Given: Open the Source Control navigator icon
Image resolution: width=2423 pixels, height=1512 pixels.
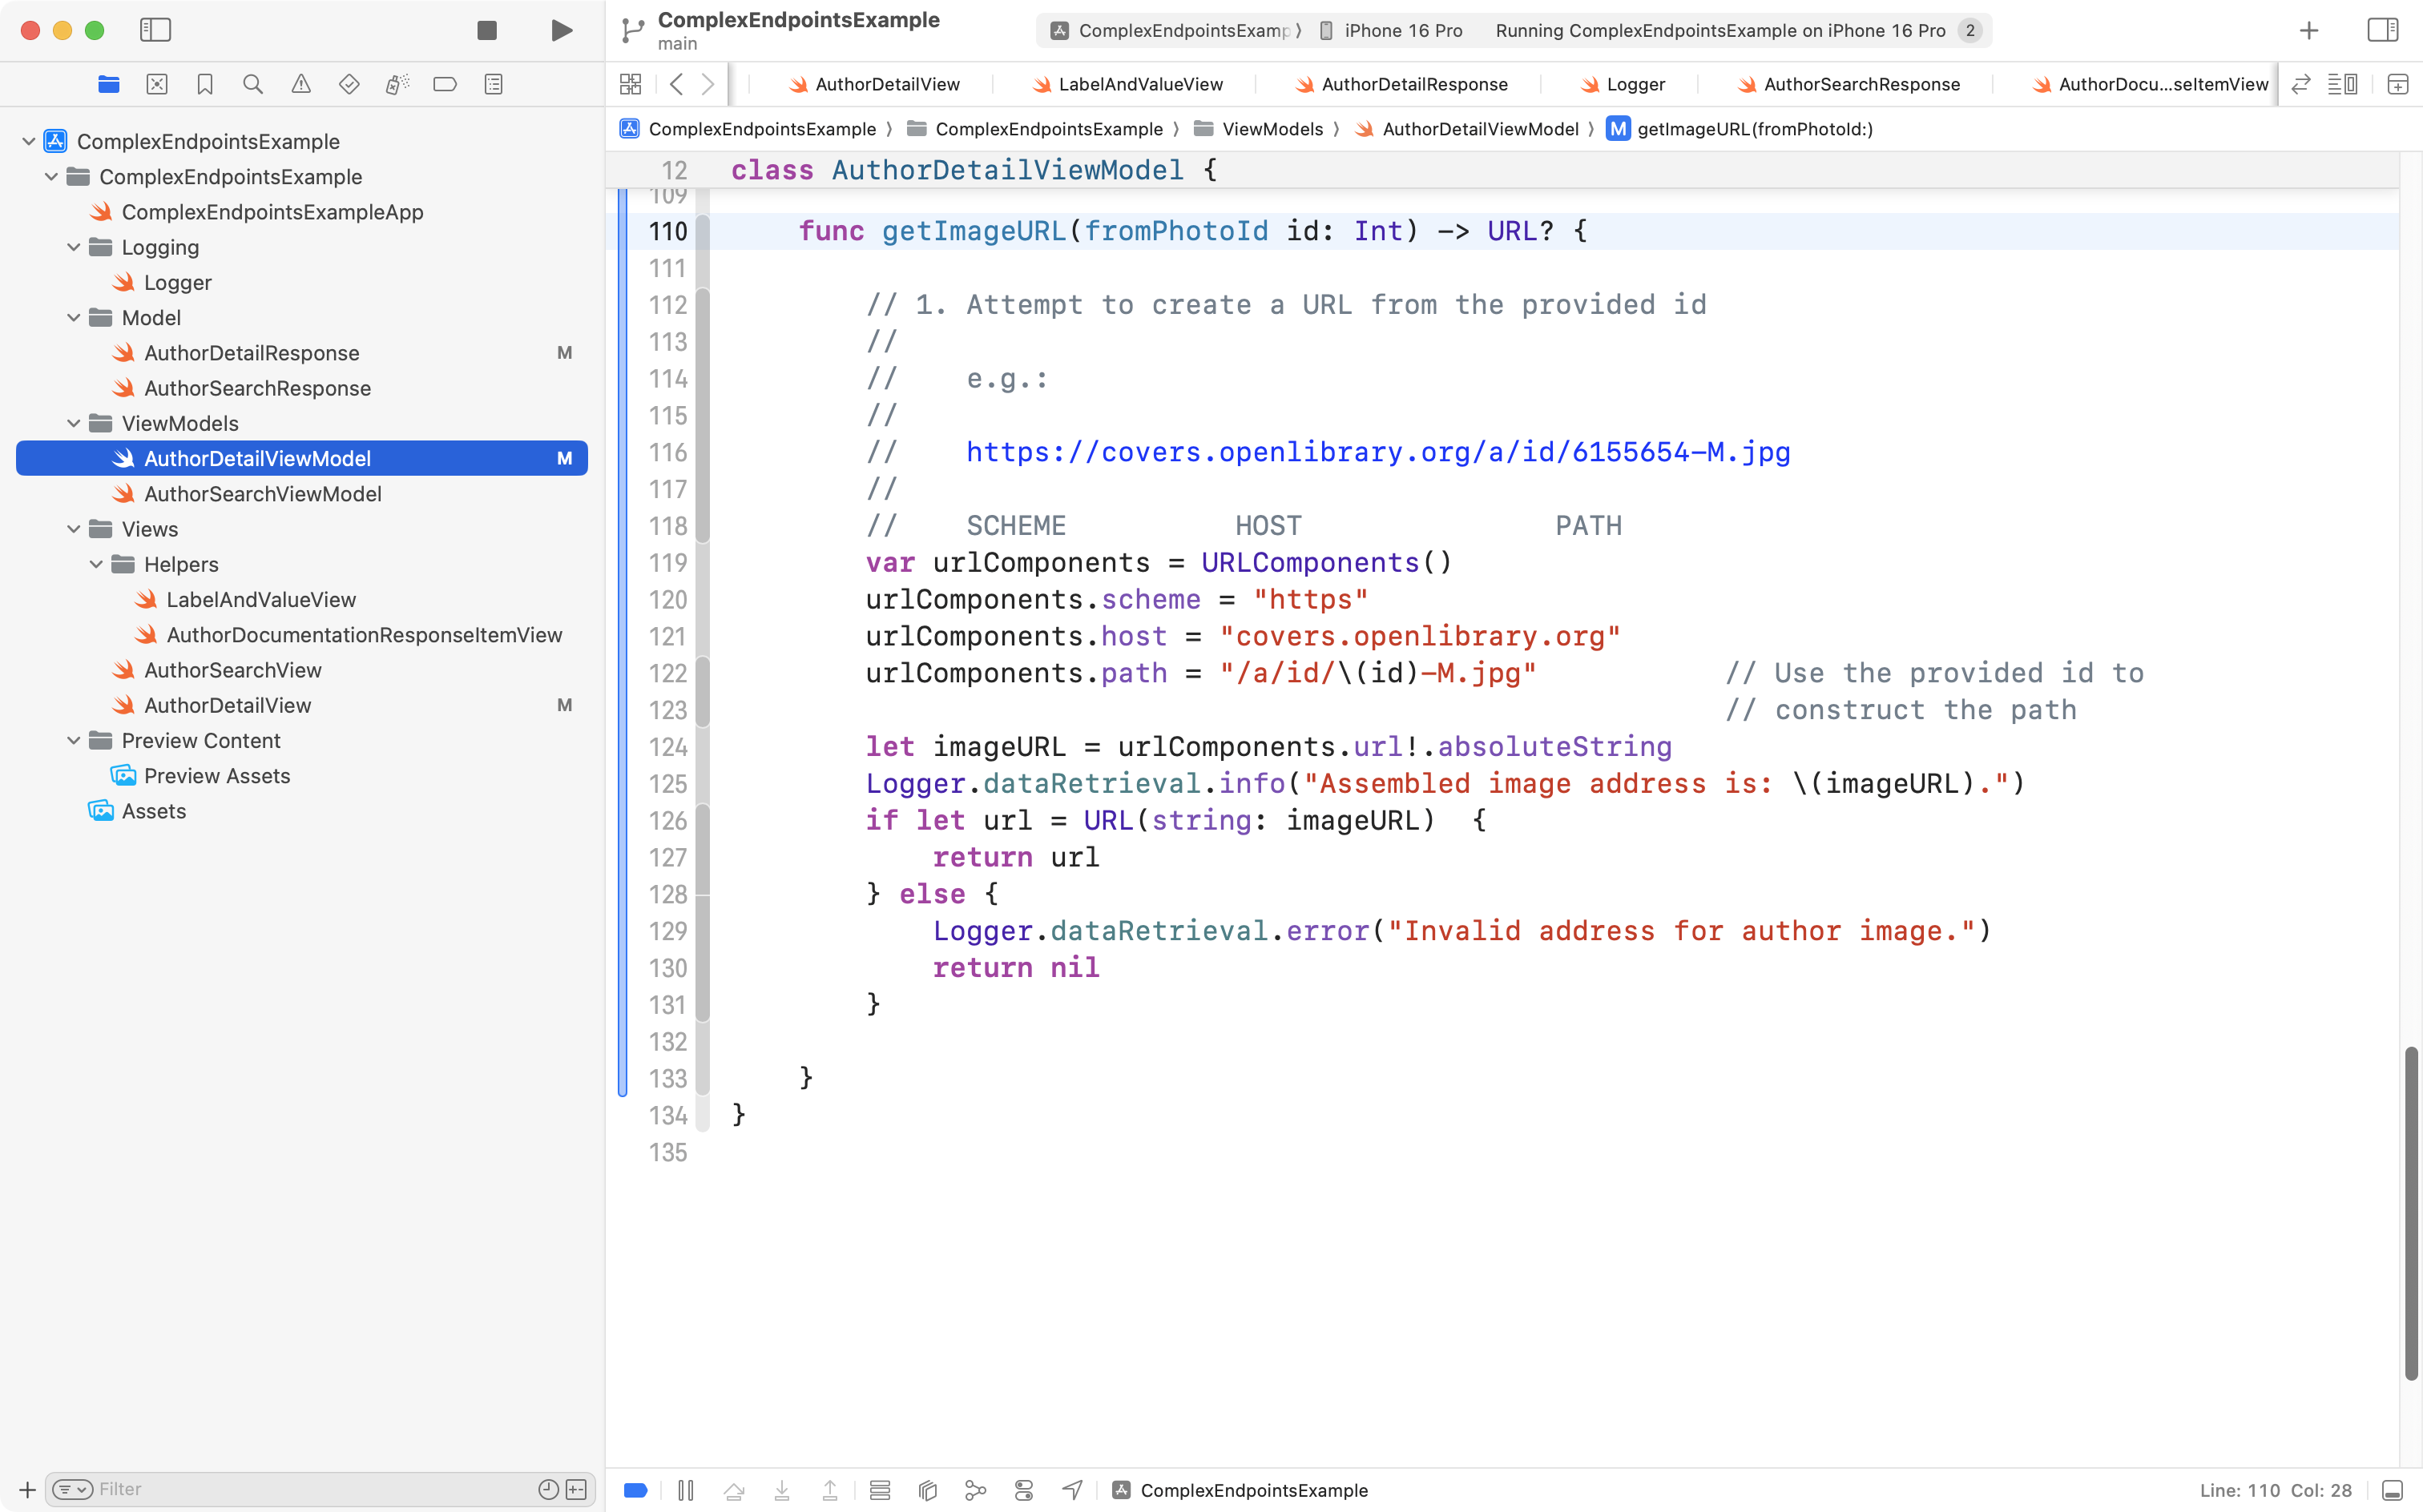Looking at the screenshot, I should coord(157,84).
